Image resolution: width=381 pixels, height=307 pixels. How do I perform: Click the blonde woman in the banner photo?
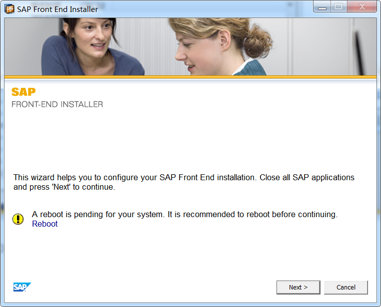coord(218,46)
